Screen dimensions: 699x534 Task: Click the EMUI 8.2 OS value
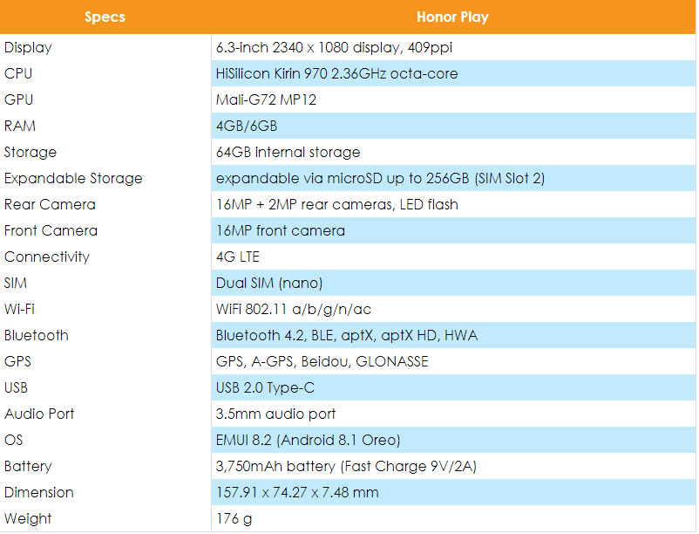(308, 440)
